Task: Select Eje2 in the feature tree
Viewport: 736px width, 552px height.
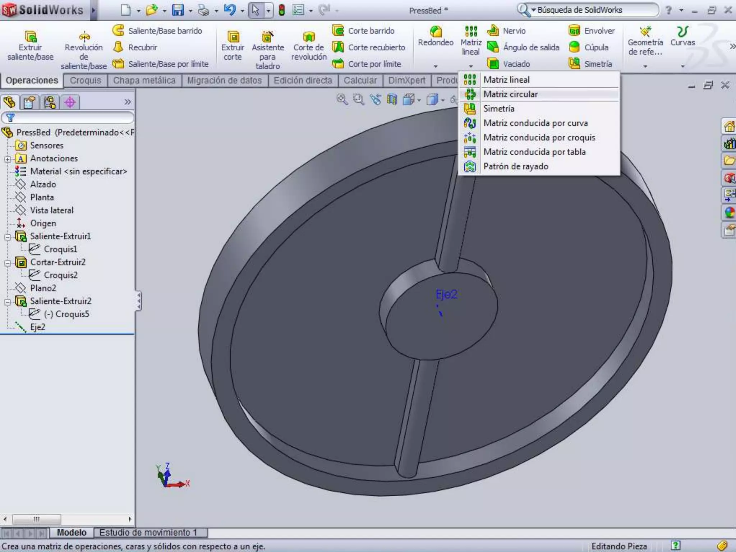Action: point(37,327)
